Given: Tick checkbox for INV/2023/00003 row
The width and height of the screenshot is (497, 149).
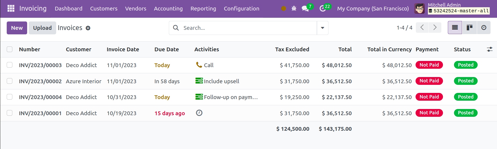Looking at the screenshot, I should [x=10, y=65].
